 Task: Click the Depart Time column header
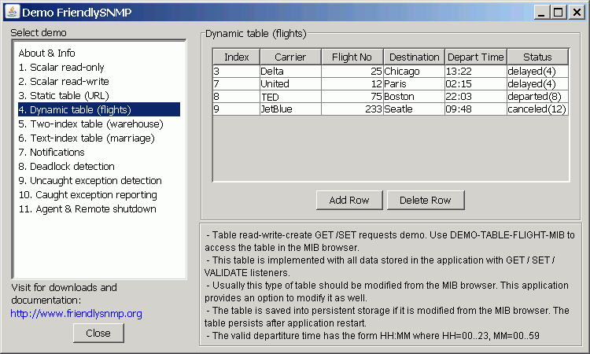(476, 57)
